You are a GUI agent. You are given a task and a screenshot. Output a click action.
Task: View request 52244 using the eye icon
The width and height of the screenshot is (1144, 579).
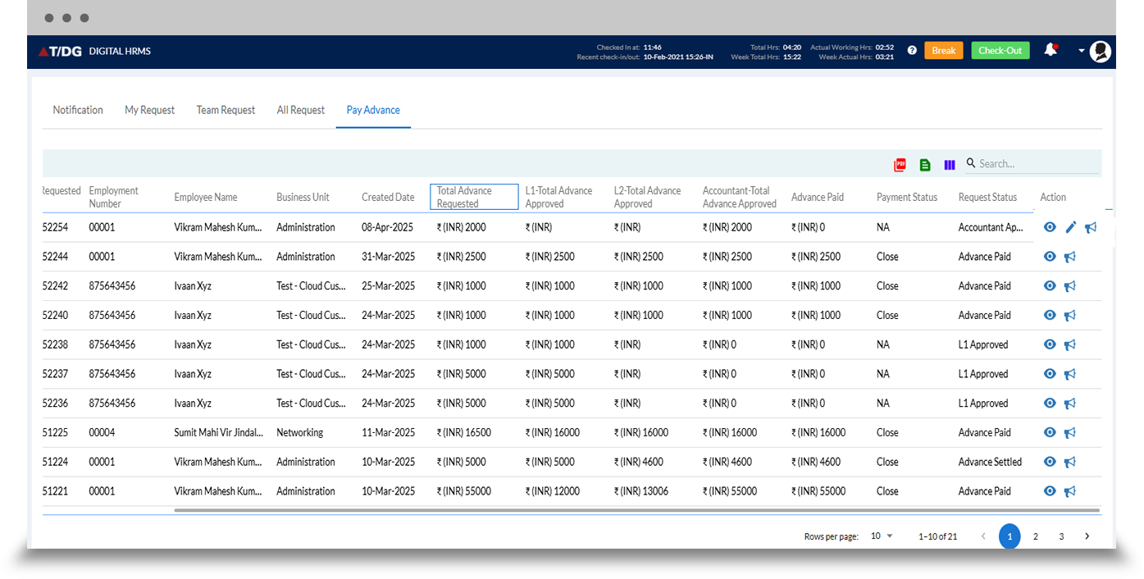coord(1050,257)
